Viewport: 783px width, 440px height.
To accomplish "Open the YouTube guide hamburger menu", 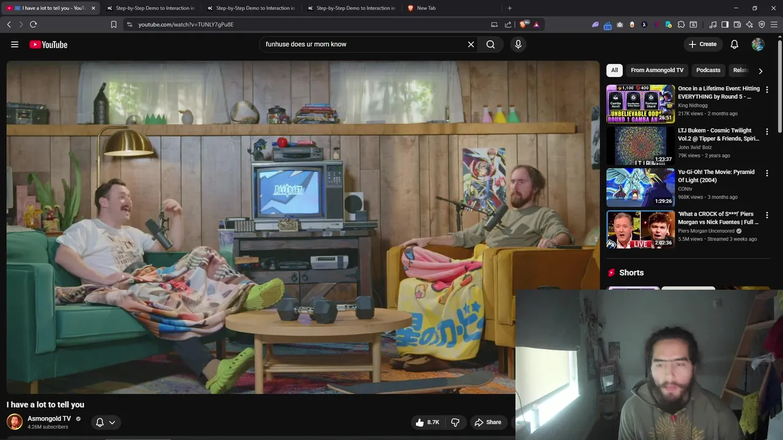I will 15,45.
